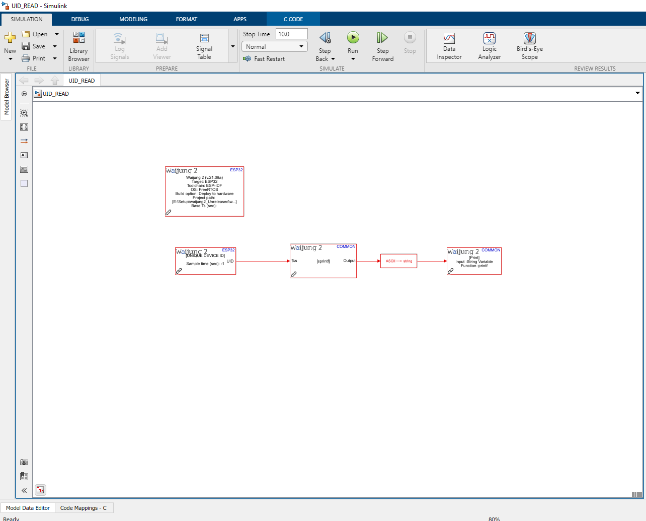Click the screenshot camera icon
The height and width of the screenshot is (521, 646).
tap(24, 462)
